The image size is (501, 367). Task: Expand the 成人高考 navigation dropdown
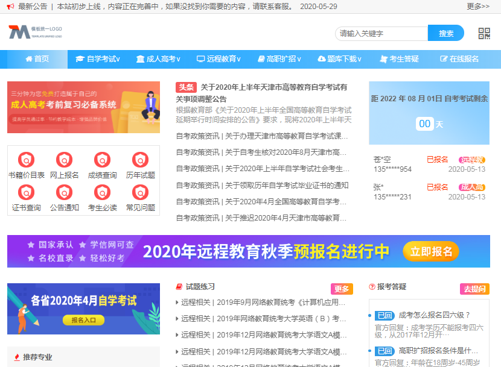158,59
